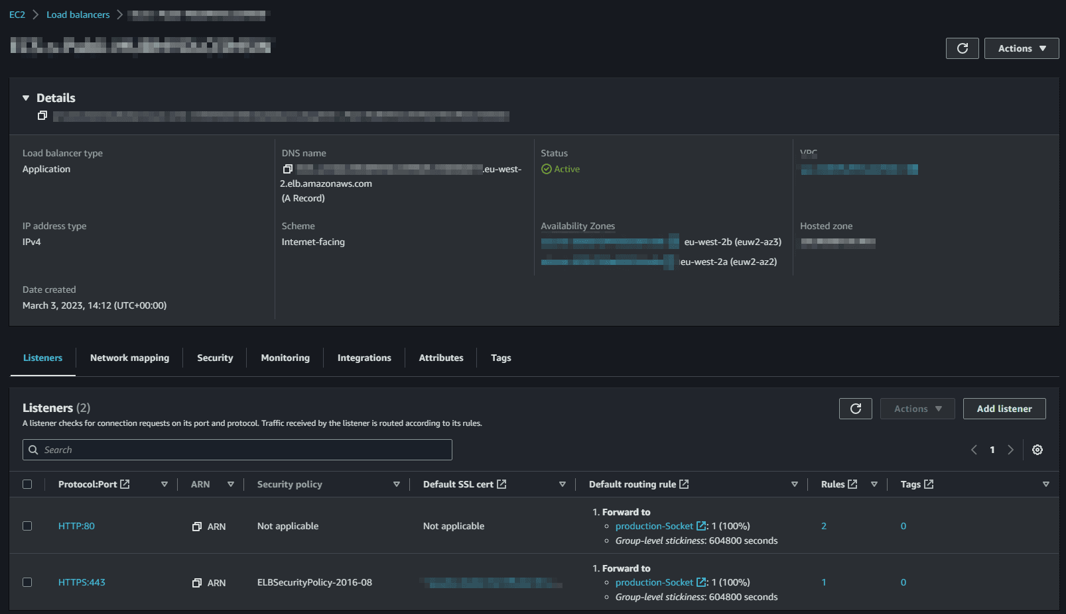Toggle the select-all listeners checkbox
The height and width of the screenshot is (614, 1066).
click(27, 484)
